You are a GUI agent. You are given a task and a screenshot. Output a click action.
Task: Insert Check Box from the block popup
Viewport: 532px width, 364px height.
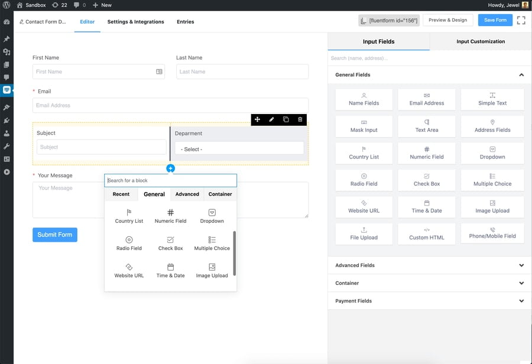[x=170, y=243]
